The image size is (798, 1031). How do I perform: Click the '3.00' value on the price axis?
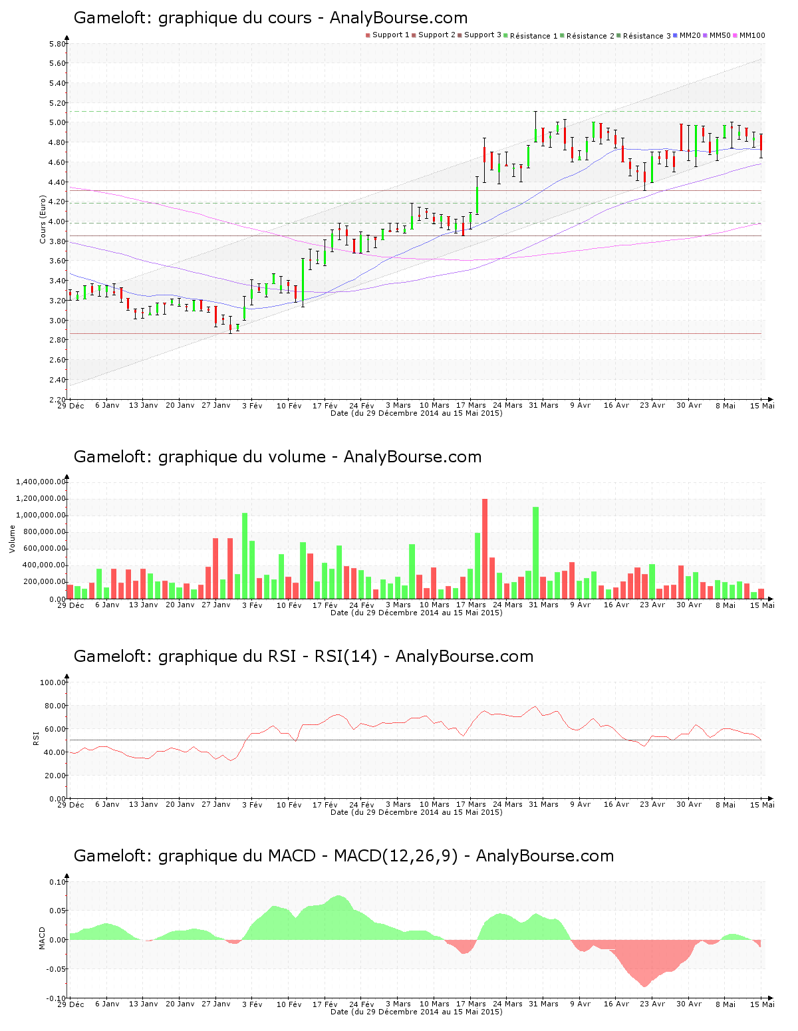58,321
